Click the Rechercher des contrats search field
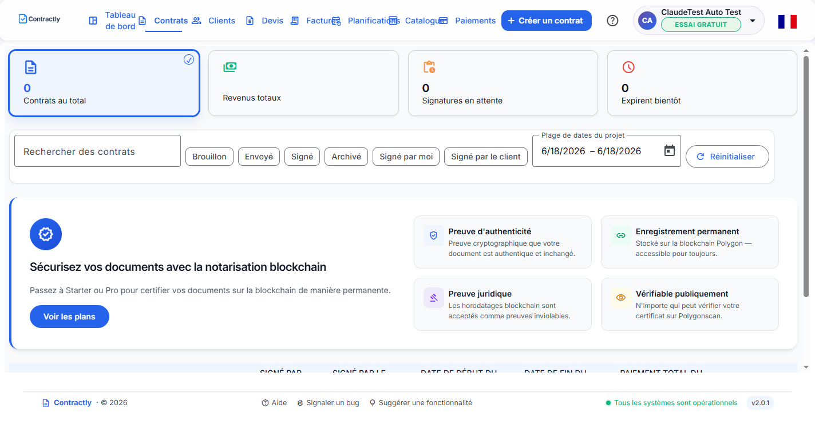This screenshot has width=815, height=428. tap(97, 151)
